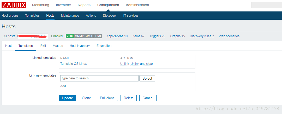Click the Add link
This screenshot has width=282, height=114.
pyautogui.click(x=63, y=86)
